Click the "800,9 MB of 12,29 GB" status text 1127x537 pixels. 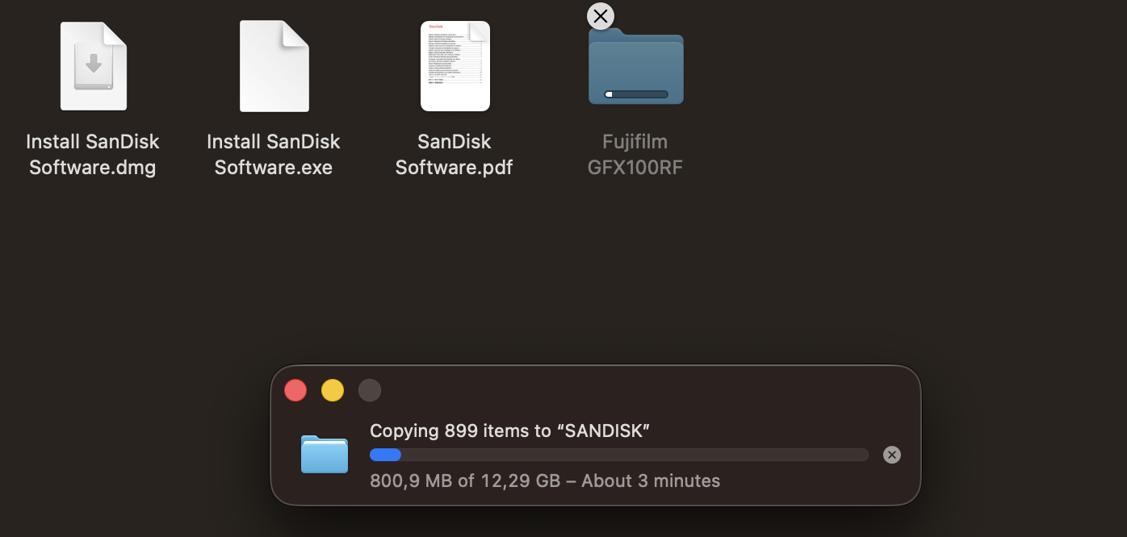464,481
